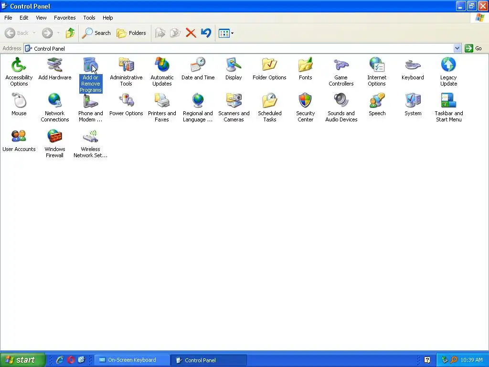Click the red Delete toolbar icon
This screenshot has width=489, height=367.
point(191,33)
